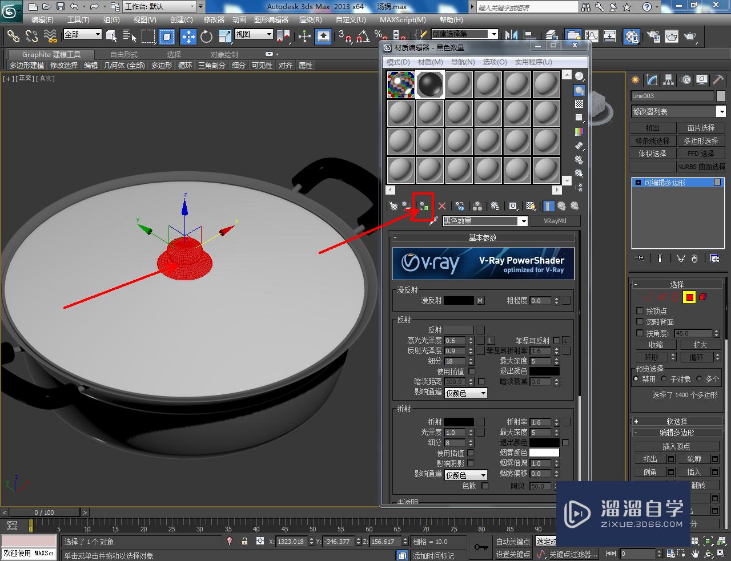Viewport: 731px width, 561px height.
Task: Click the Line003 object color swatch
Action: pos(720,96)
